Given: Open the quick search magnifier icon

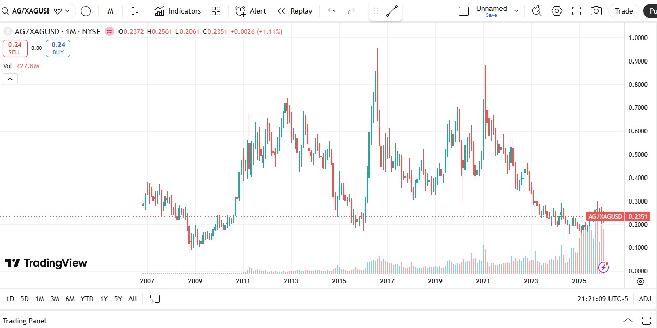Looking at the screenshot, I should 536,11.
